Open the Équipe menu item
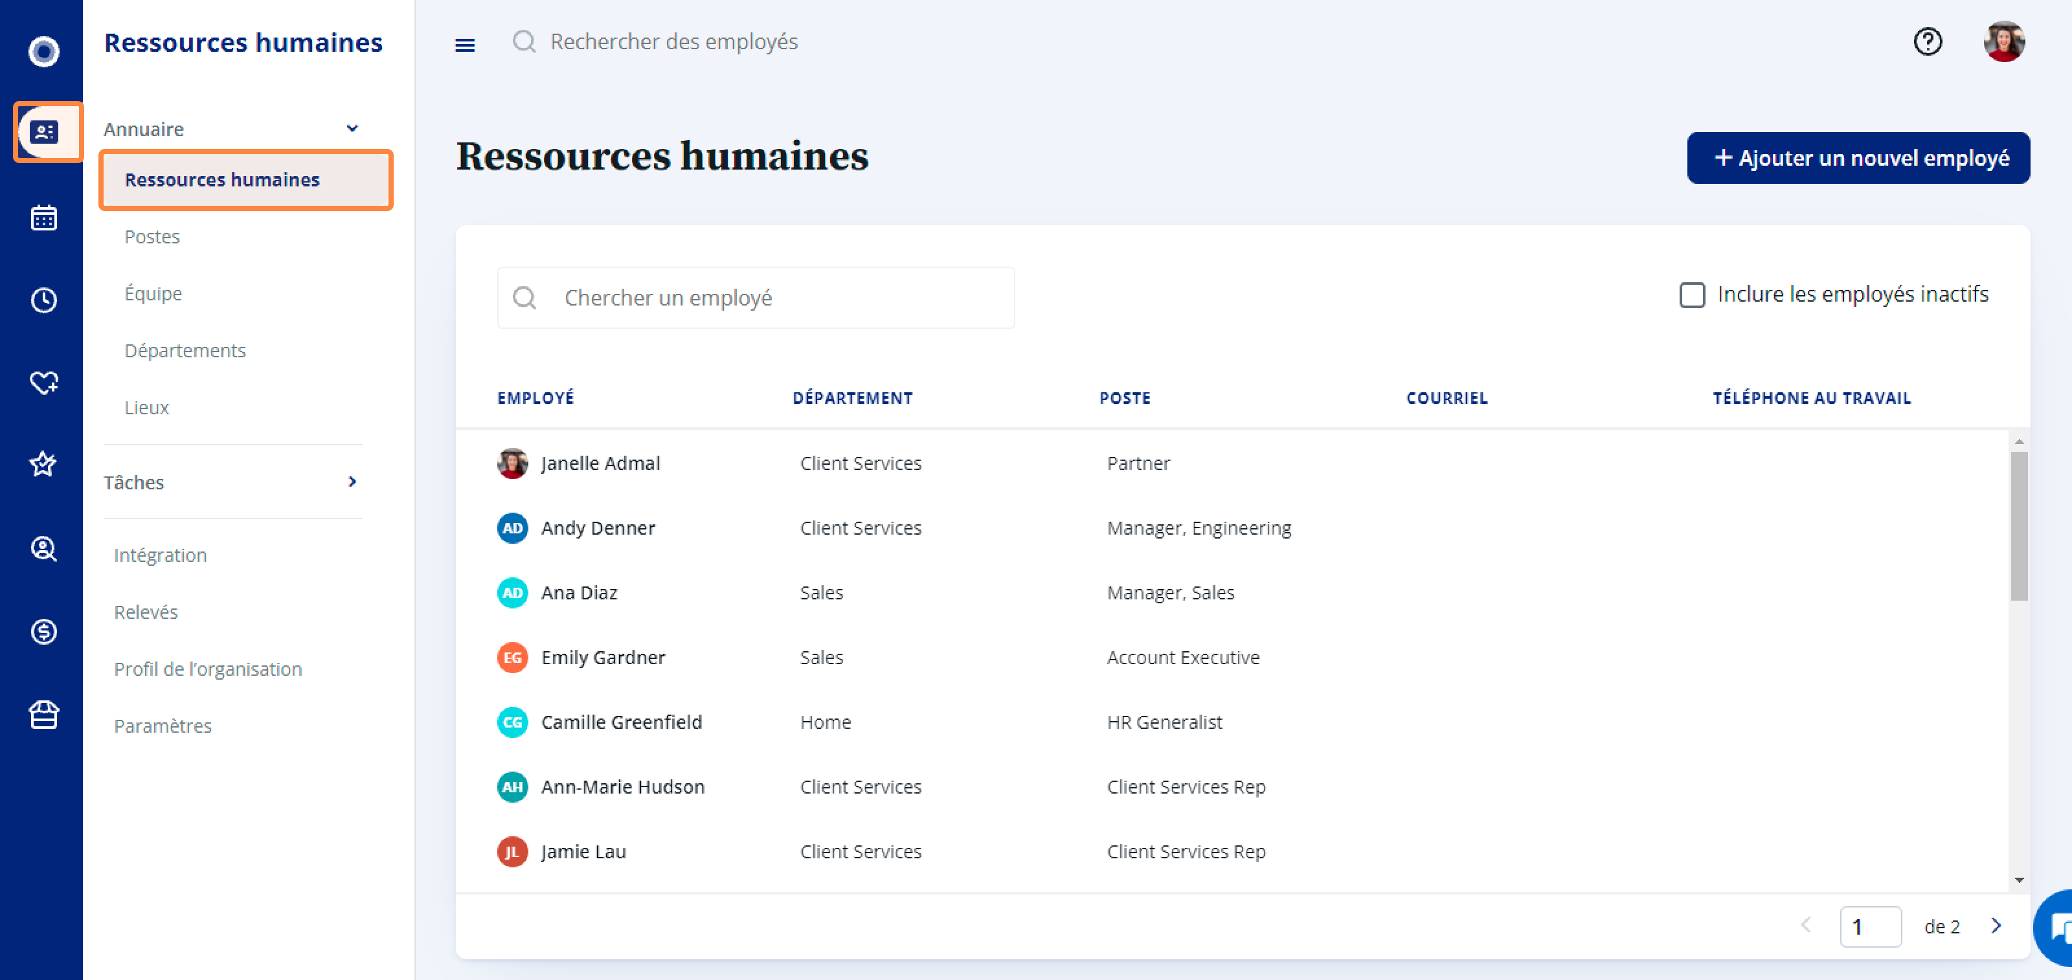Viewport: 2072px width, 980px height. 153,293
